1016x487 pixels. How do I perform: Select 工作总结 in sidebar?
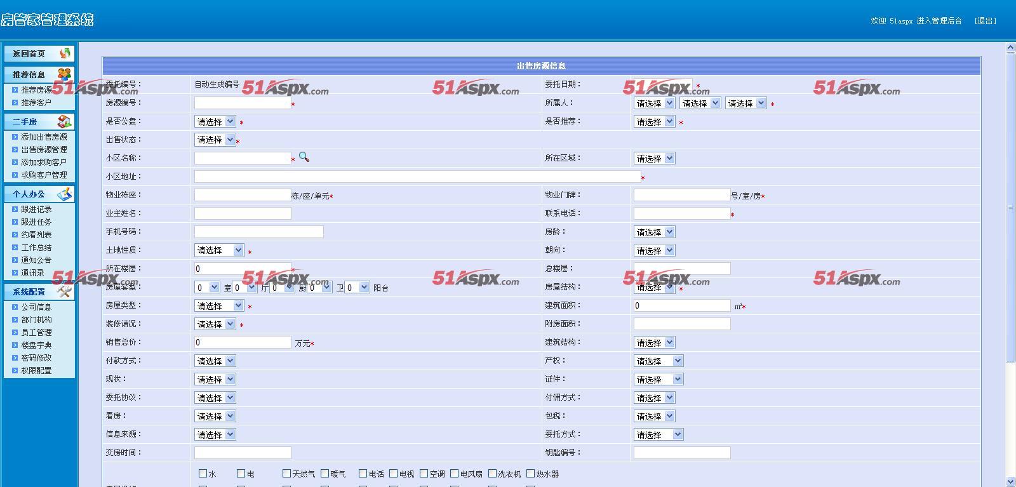pyautogui.click(x=36, y=247)
